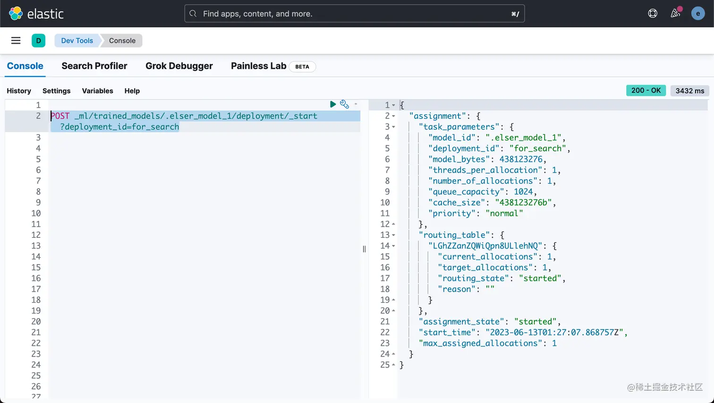This screenshot has height=403, width=714.
Task: Click the "deployment_id": "for_search" line
Action: point(499,149)
